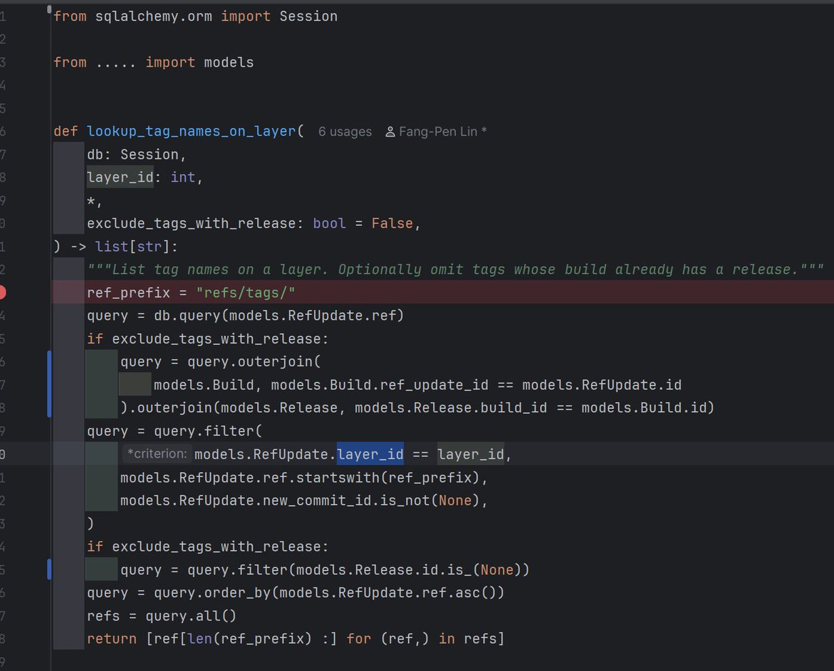
Task: Click the 'def' keyword
Action: pos(66,131)
